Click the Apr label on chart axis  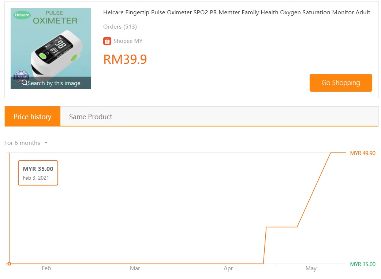pos(228,268)
